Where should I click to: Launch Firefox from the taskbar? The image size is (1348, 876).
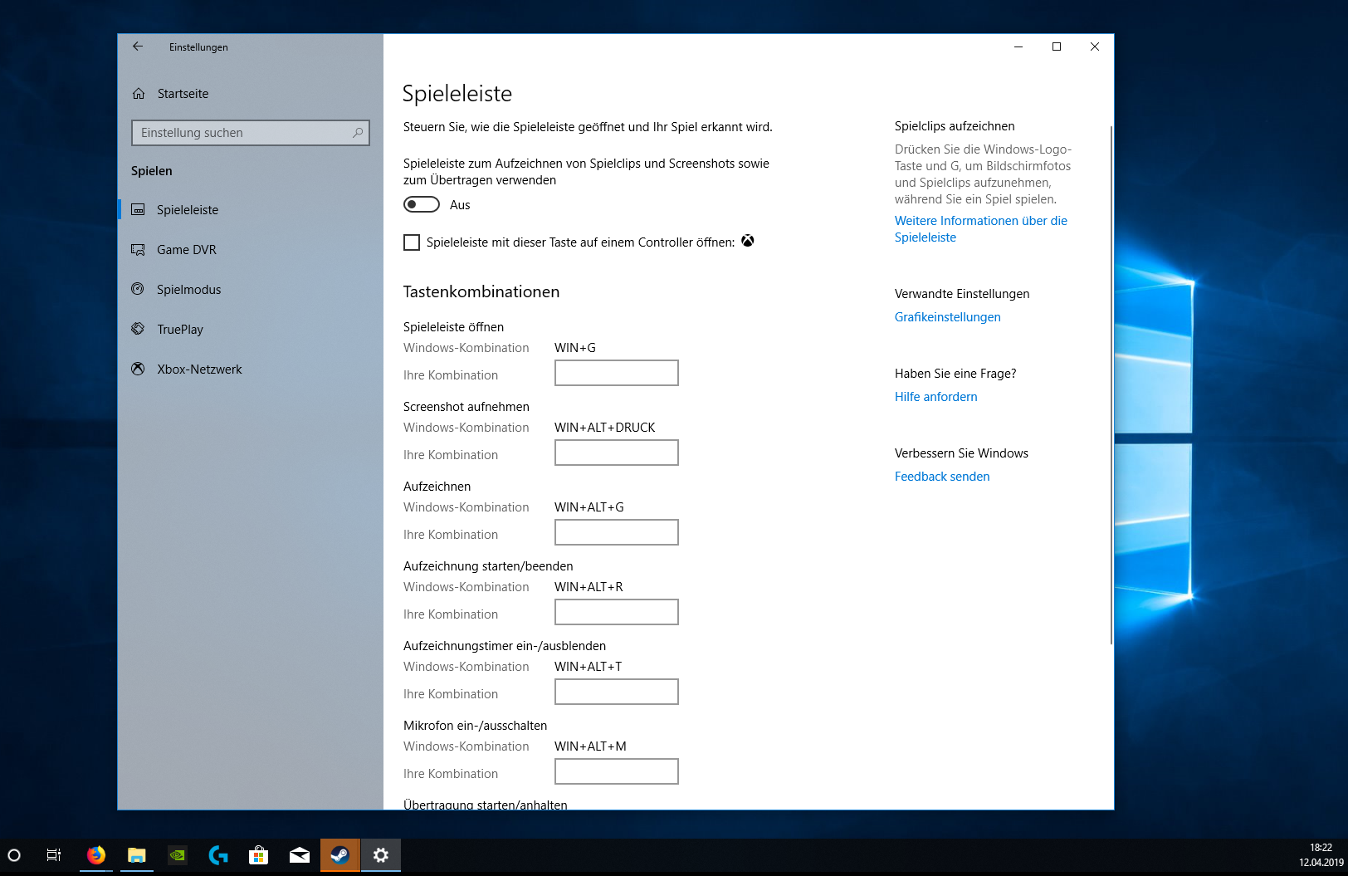96,855
